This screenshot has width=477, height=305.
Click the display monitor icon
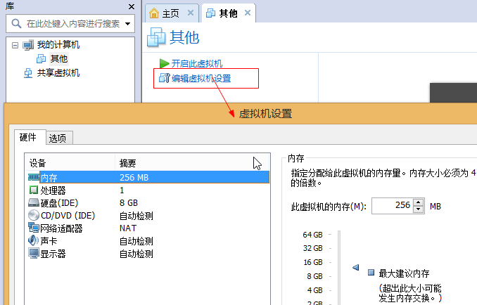pyautogui.click(x=34, y=254)
